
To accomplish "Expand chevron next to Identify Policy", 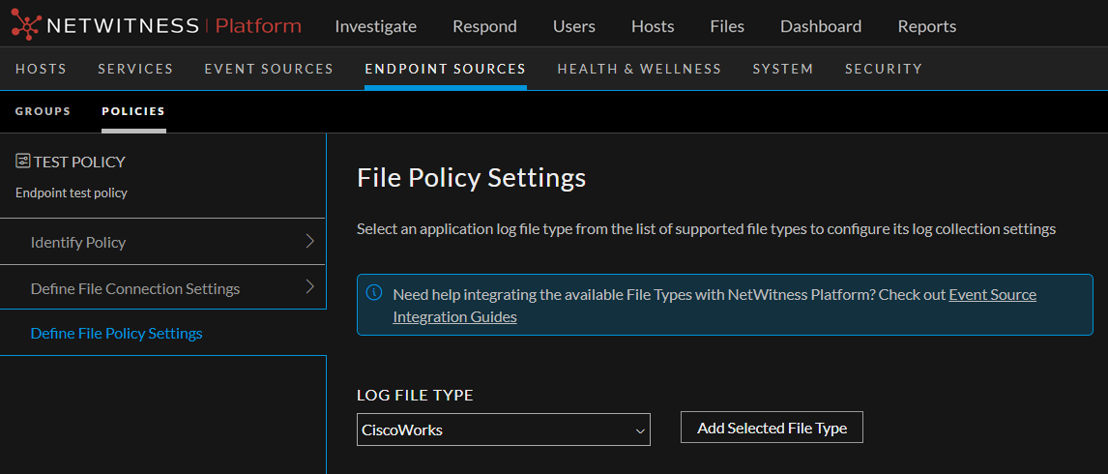I will [309, 241].
